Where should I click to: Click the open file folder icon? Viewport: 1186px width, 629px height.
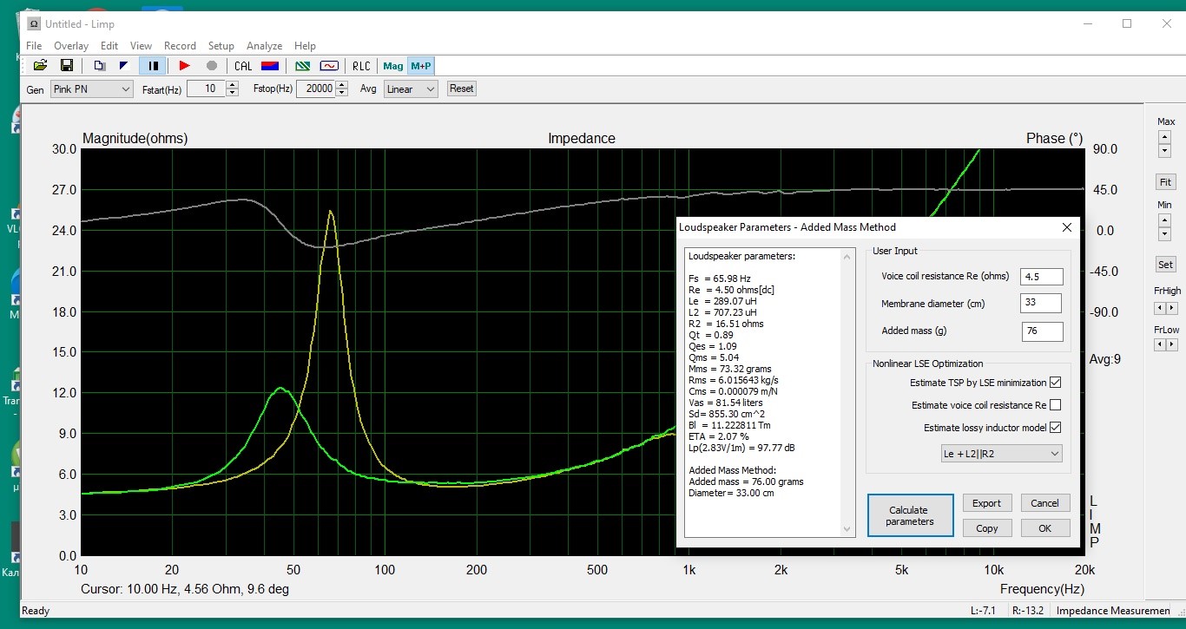[x=40, y=66]
